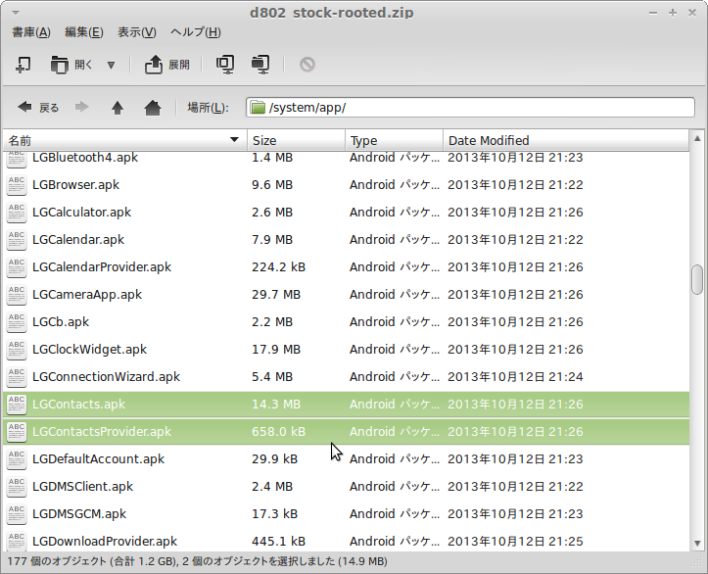Go back with the 戻る button
The image size is (708, 574).
click(x=38, y=108)
